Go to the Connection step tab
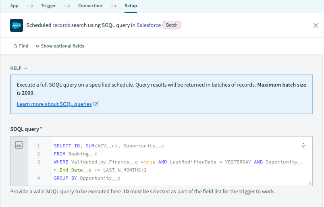This screenshot has height=207, width=324. [90, 6]
